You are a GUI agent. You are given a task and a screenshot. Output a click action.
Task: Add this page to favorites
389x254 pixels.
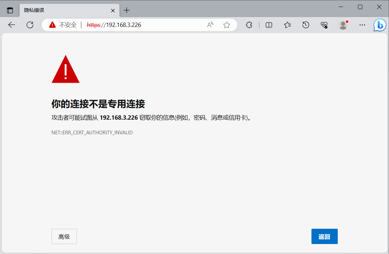click(227, 25)
